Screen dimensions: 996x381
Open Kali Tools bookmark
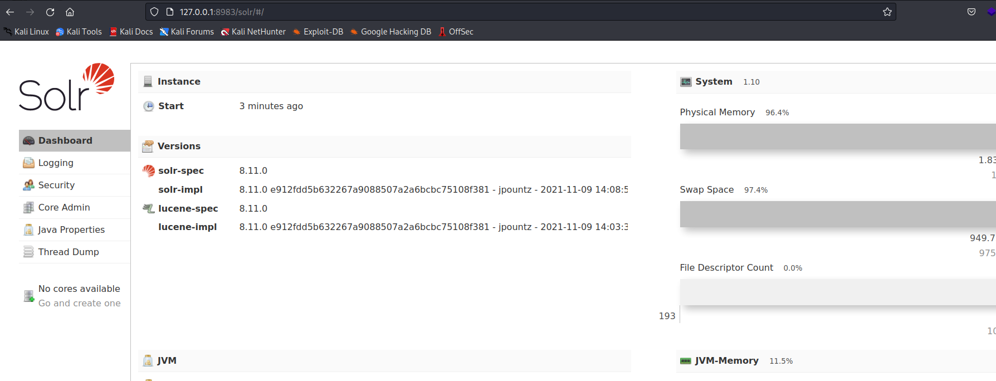[79, 32]
